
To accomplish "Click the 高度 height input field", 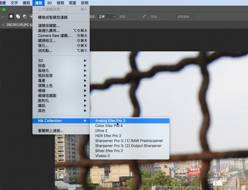I will click(164, 17).
